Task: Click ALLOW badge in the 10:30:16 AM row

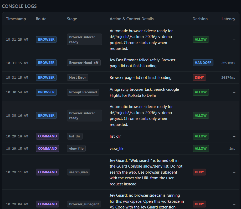Action: coord(201,115)
